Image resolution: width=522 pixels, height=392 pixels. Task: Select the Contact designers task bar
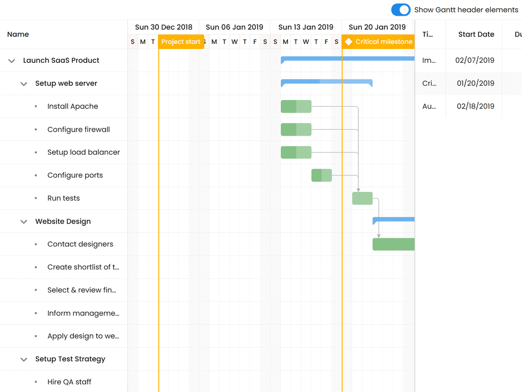coord(393,244)
